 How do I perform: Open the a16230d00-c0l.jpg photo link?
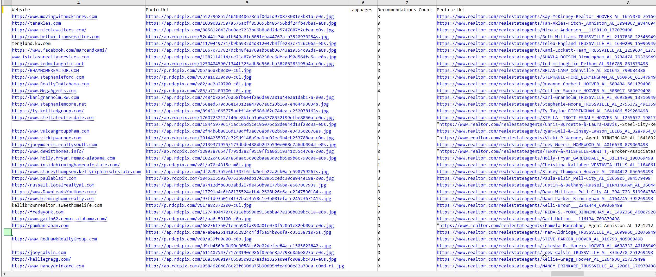tap(199, 77)
